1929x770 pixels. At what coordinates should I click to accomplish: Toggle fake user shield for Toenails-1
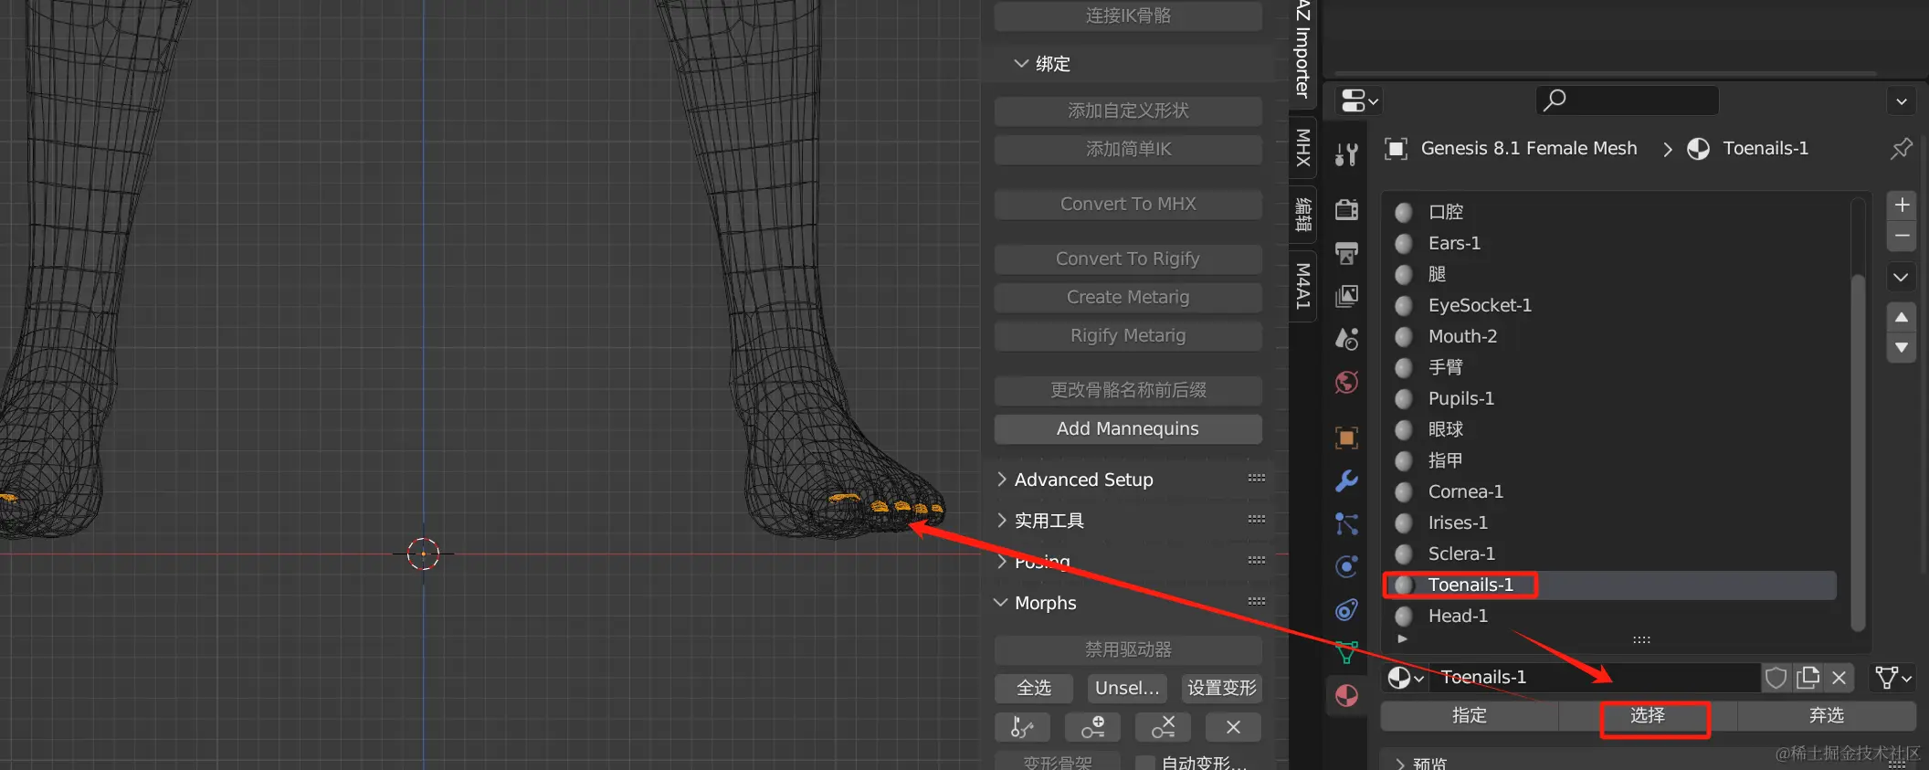click(x=1776, y=678)
